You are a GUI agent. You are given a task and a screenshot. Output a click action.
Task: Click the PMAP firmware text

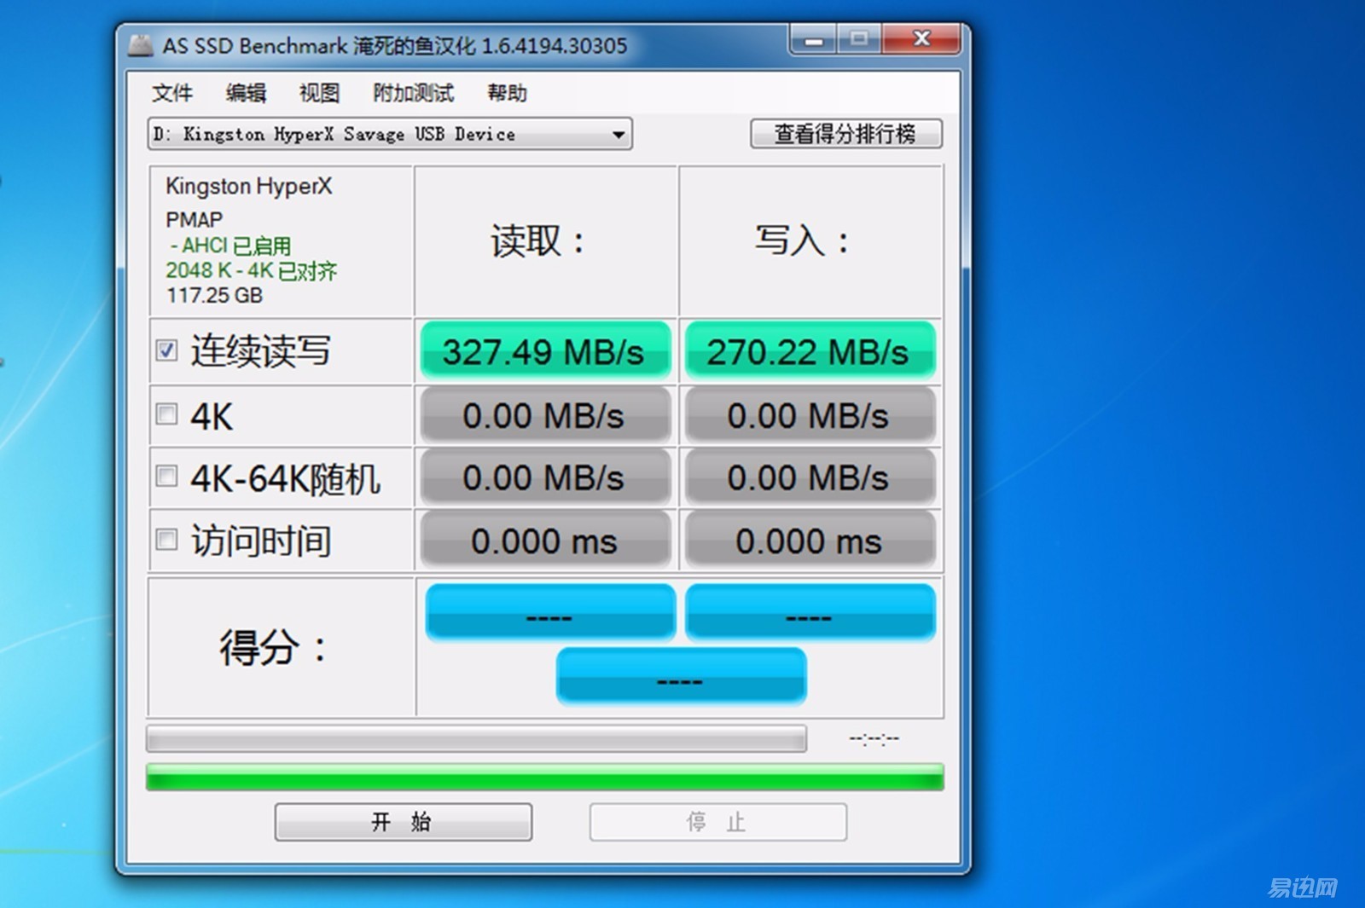pyautogui.click(x=195, y=220)
